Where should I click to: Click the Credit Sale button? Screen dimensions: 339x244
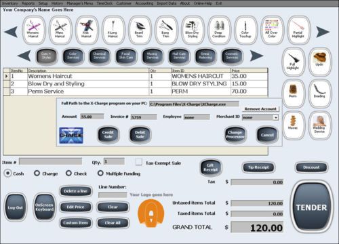pos(108,135)
